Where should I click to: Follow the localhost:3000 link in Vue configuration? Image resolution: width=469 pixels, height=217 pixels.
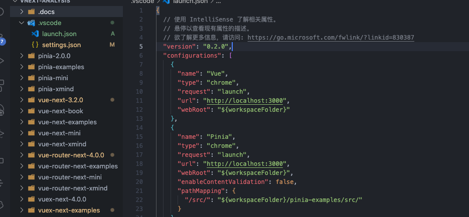[x=245, y=100]
